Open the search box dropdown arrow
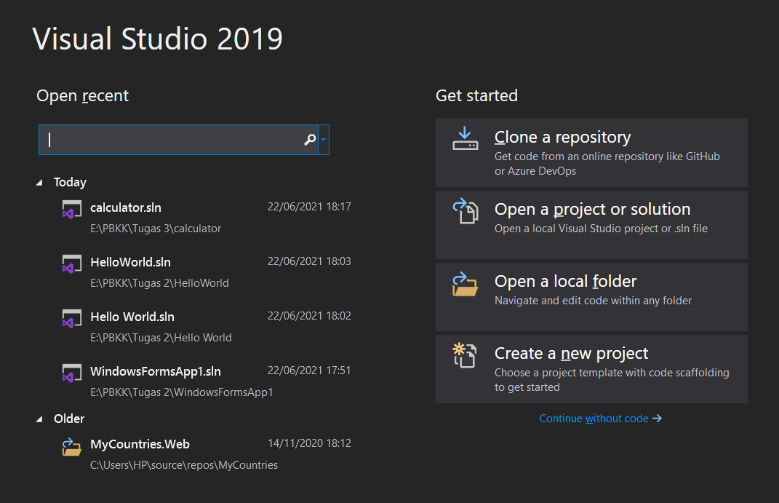Image resolution: width=779 pixels, height=503 pixels. 324,140
